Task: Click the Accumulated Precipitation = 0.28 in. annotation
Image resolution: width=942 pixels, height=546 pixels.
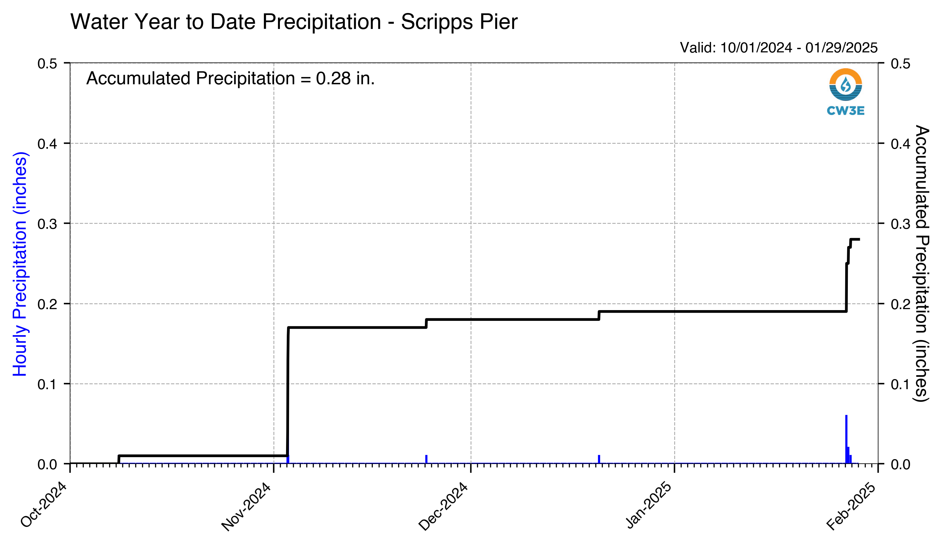Action: click(x=230, y=78)
